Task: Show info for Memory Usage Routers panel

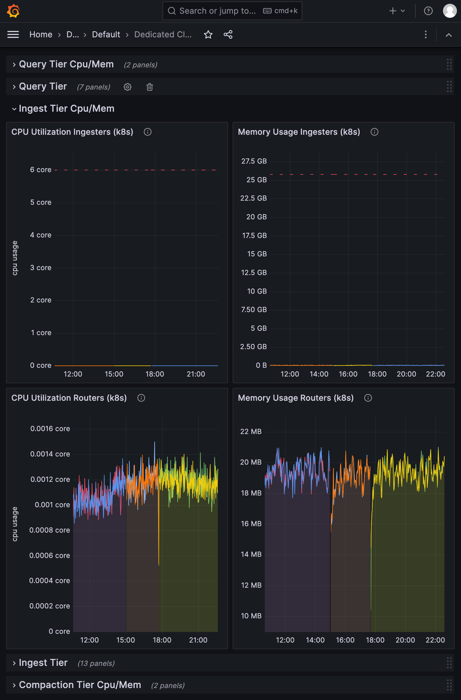Action: (x=368, y=398)
